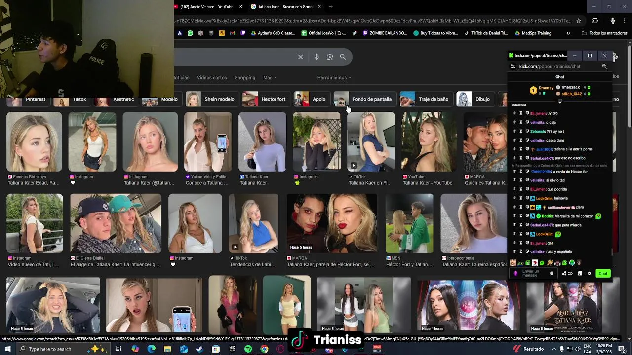Viewport: 632px width, 355px height.
Task: Launch Spotify from the taskbar
Action: coord(248,349)
